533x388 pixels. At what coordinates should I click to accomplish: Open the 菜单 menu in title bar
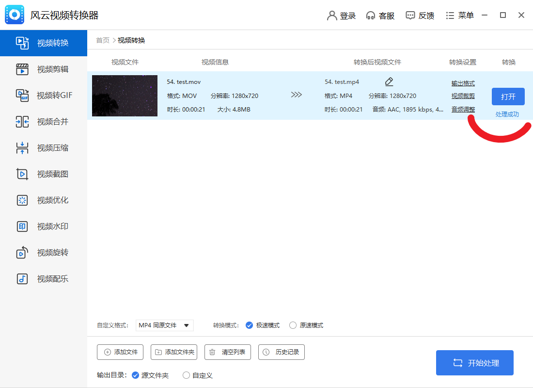pyautogui.click(x=459, y=16)
